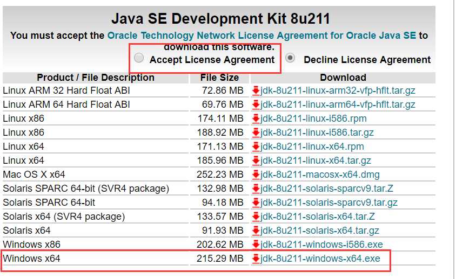The image size is (456, 279).
Task: Download jdk-8u211-windows-x64.exe
Action: click(320, 259)
